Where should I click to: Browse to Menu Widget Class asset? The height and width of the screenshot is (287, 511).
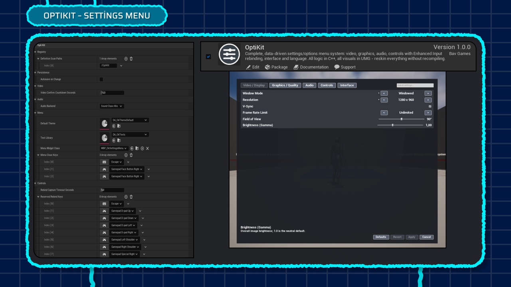tap(137, 148)
